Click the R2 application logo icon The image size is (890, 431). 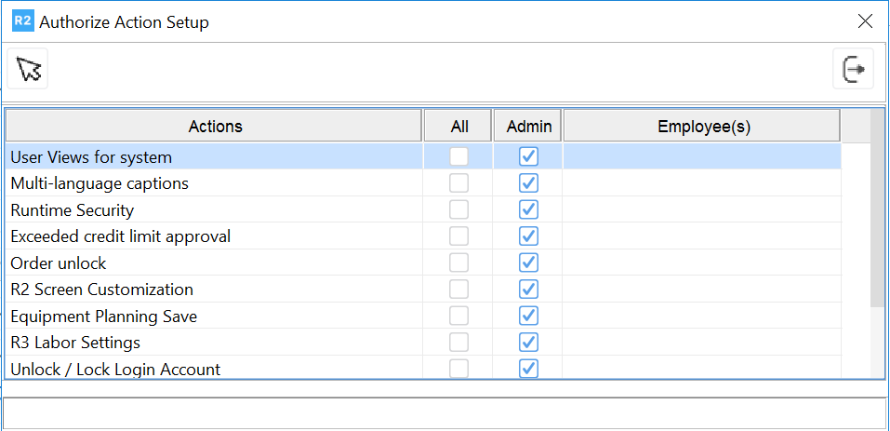tap(22, 21)
